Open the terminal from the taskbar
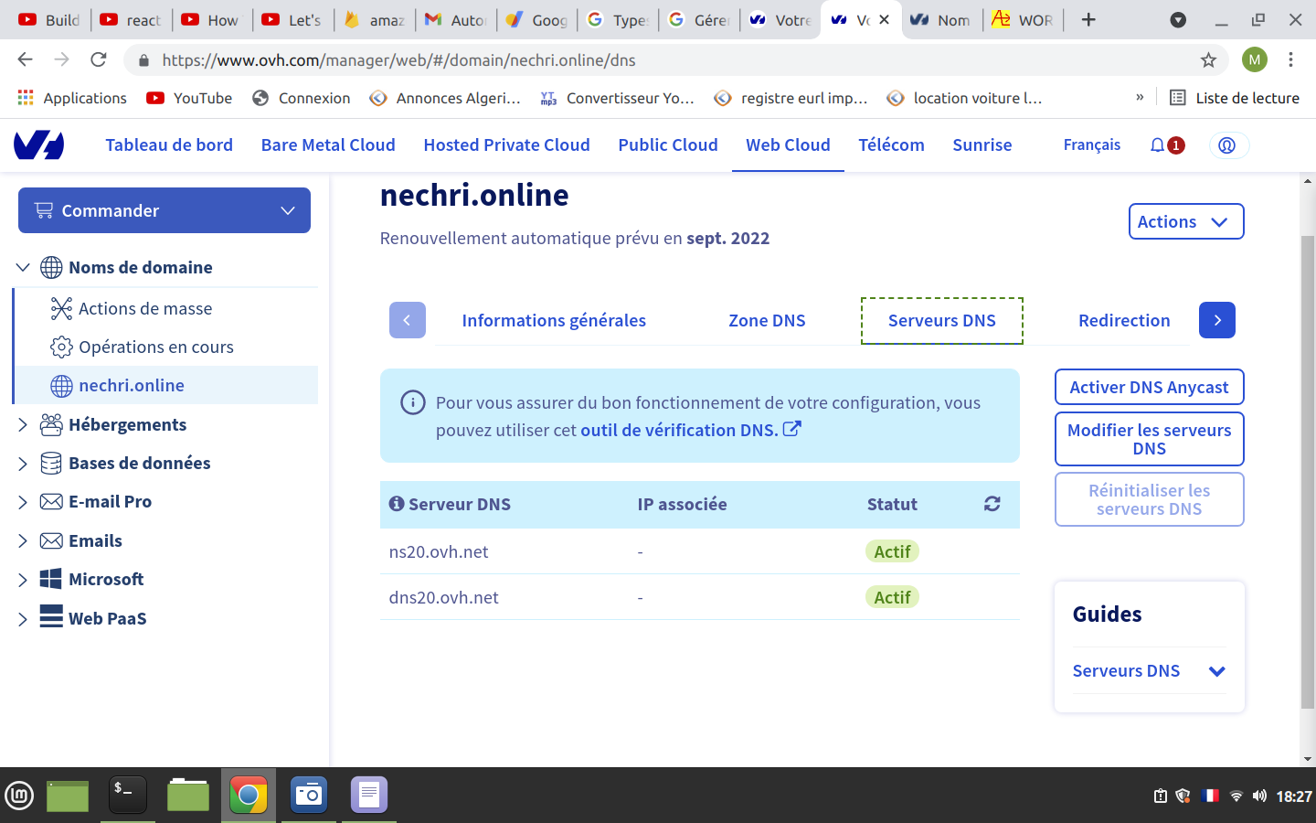1316x823 pixels. click(127, 795)
